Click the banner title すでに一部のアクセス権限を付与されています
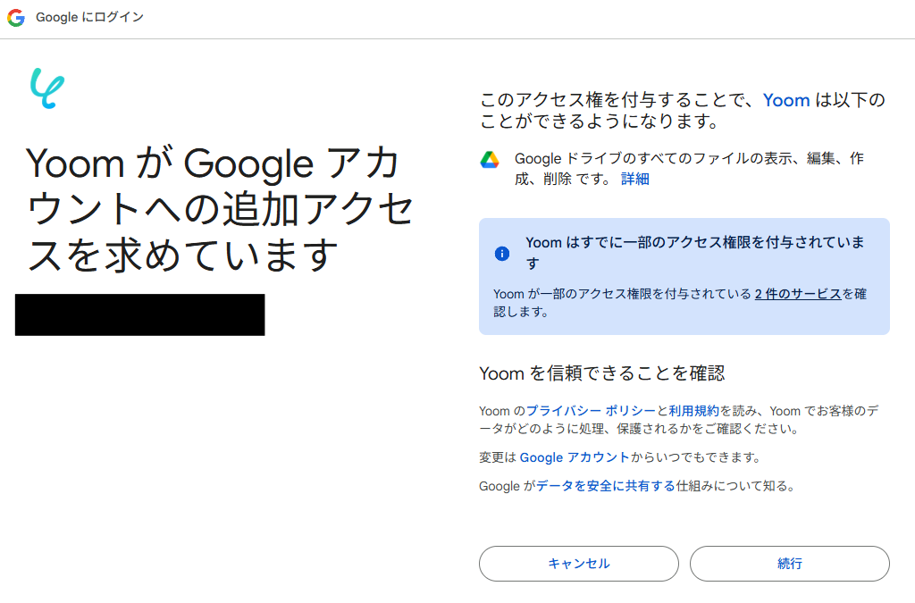 pos(695,243)
